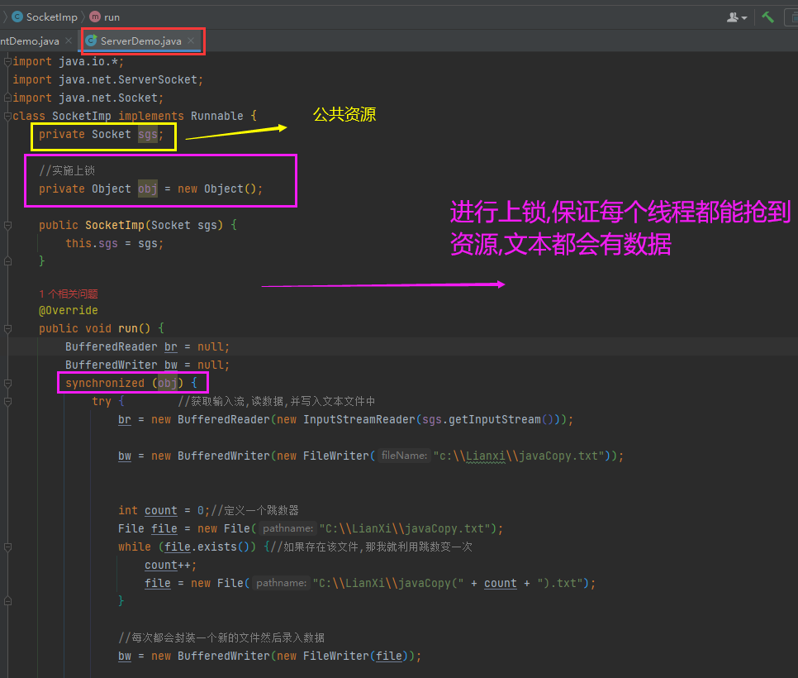Screen dimensions: 798x678
Task: Open the Code With Me user dropdown
Action: 736,17
